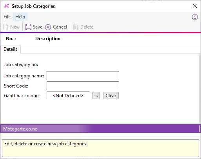Click the JC application logo icon

coord(7,6)
